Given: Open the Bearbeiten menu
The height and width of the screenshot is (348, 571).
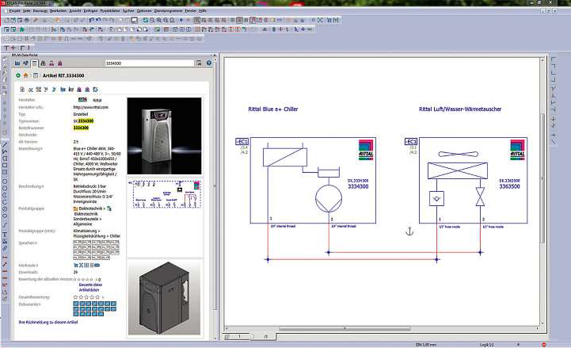Looking at the screenshot, I should pos(59,11).
